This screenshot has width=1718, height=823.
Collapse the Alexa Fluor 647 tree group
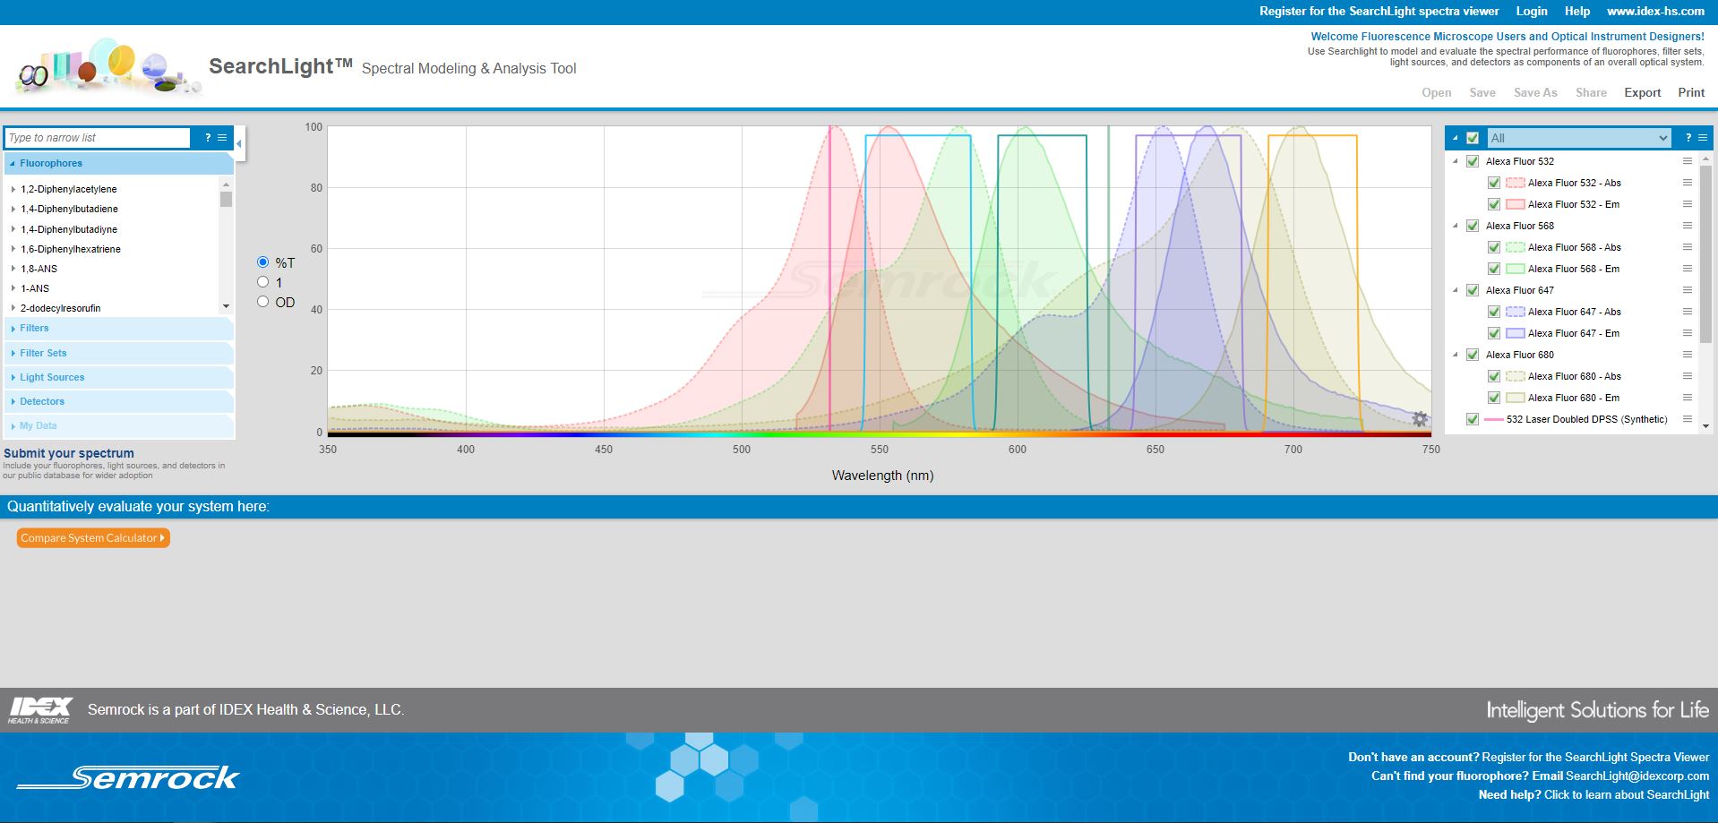(x=1456, y=290)
